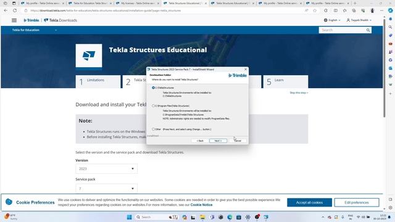Open the Windows Start menu
395x222 pixels.
point(129,217)
